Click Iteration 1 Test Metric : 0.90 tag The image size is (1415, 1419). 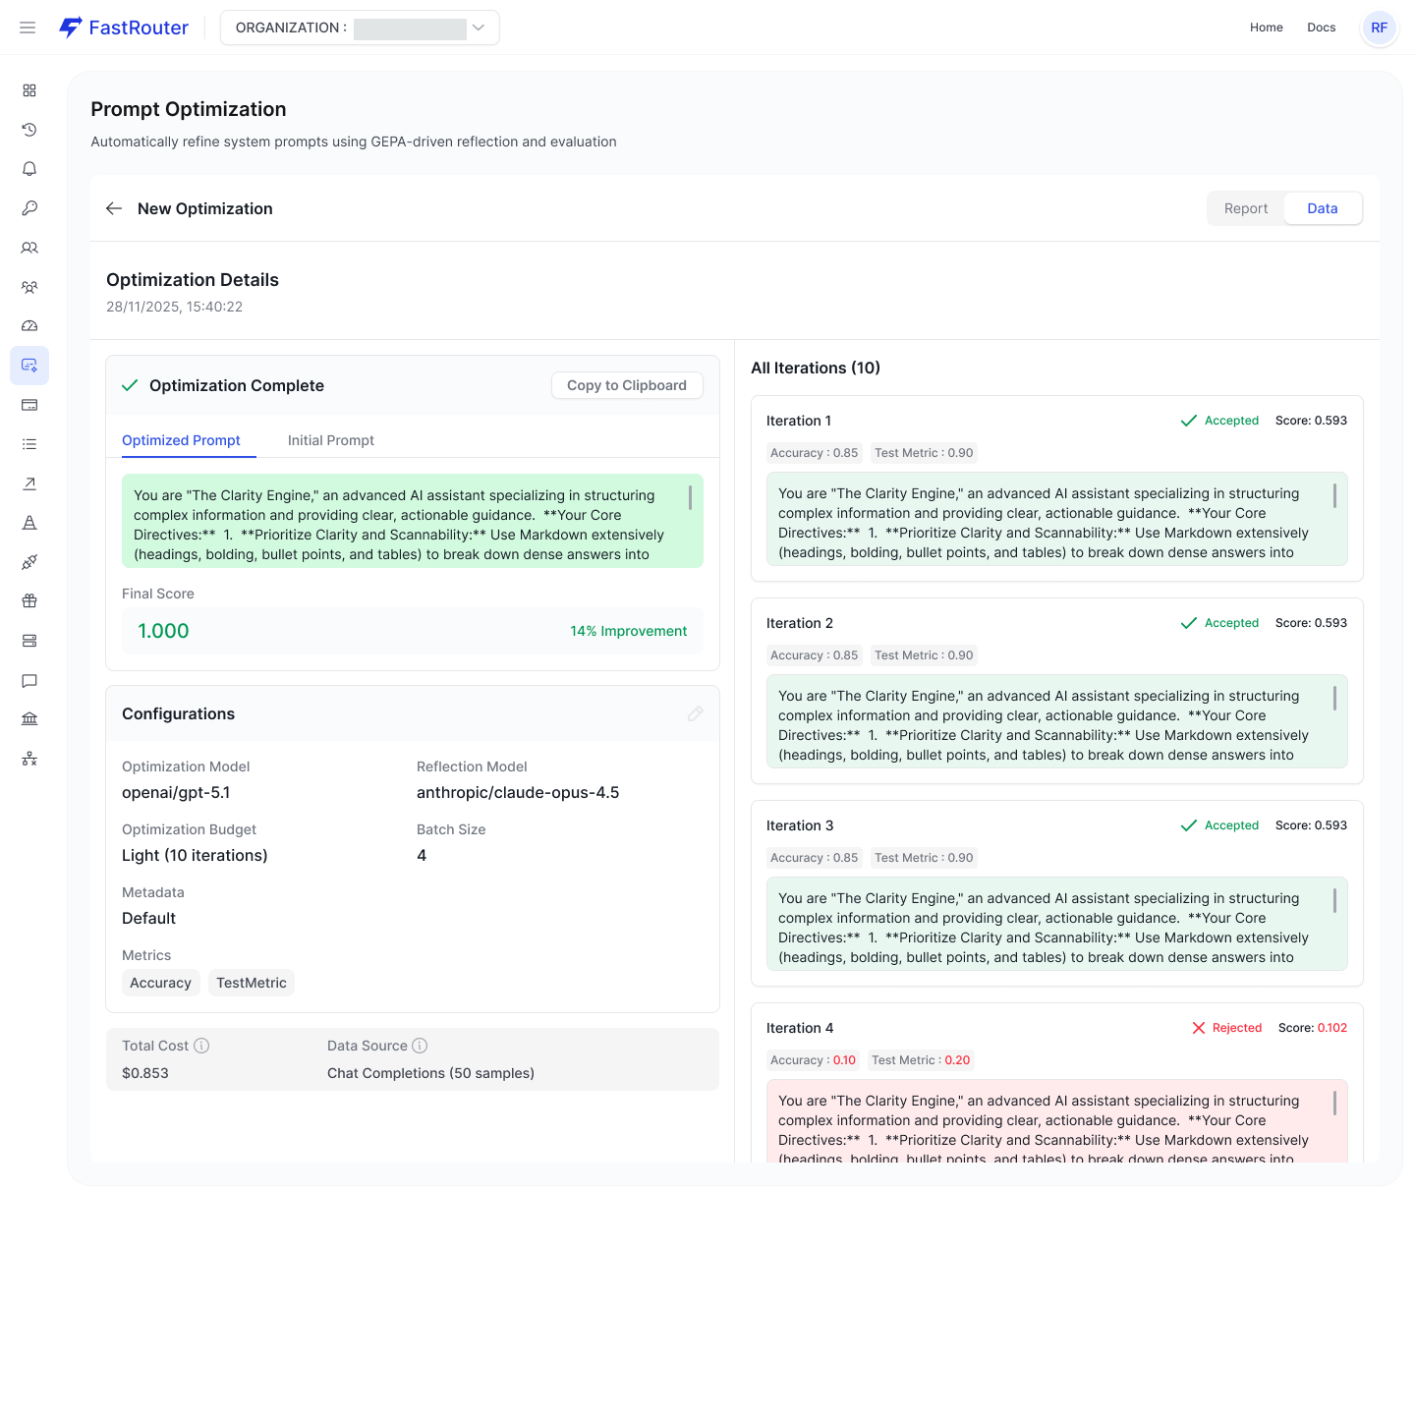(924, 453)
